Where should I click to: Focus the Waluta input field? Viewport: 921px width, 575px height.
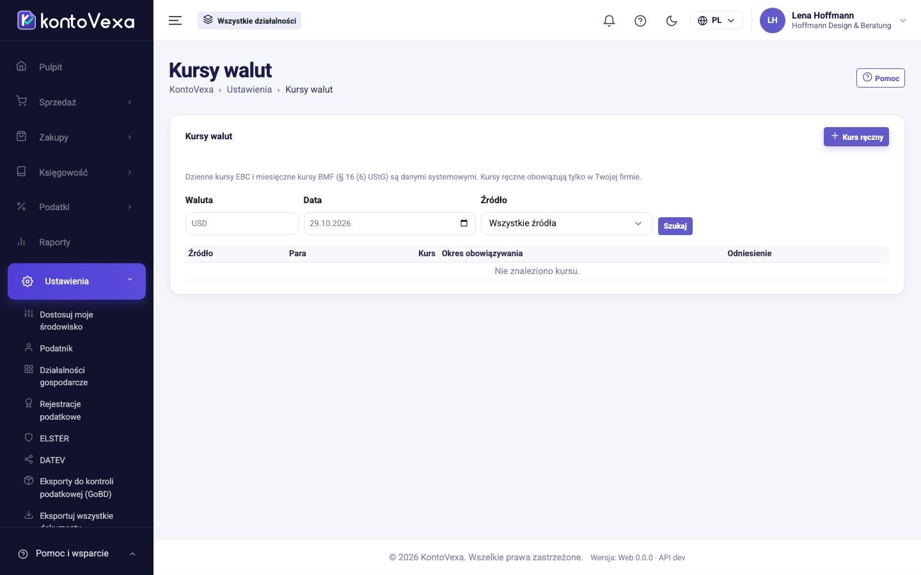click(242, 224)
